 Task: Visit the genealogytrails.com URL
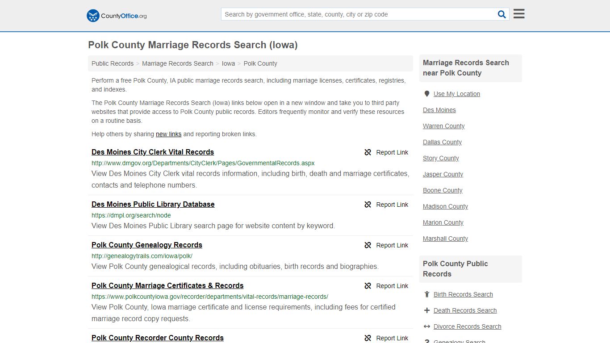(x=142, y=256)
